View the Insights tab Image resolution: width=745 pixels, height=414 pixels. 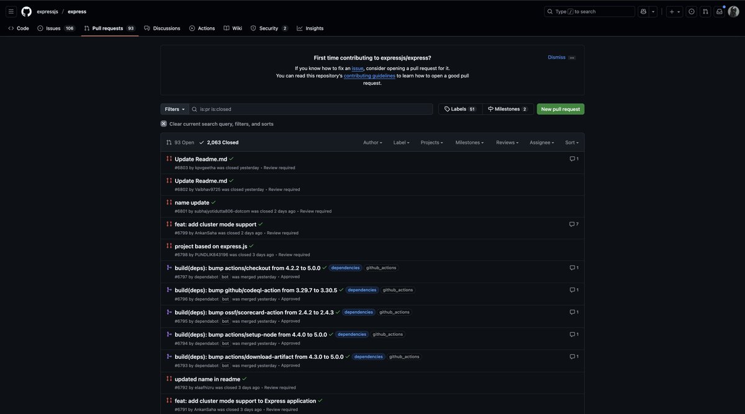pyautogui.click(x=310, y=29)
